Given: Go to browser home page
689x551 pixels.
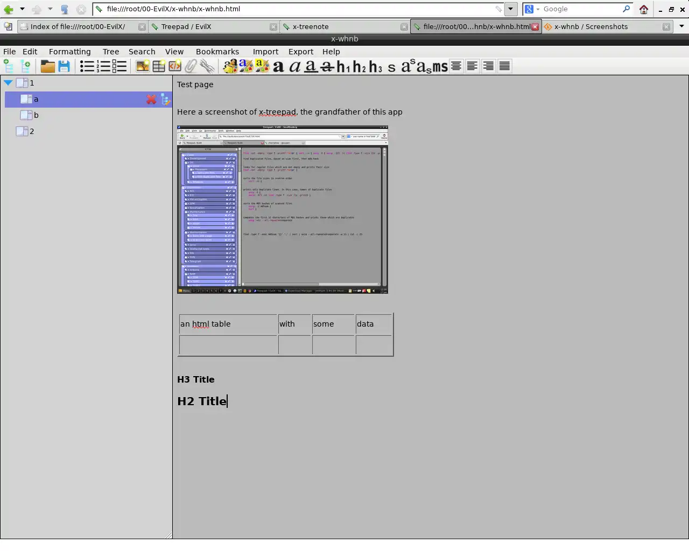Looking at the screenshot, I should [644, 9].
